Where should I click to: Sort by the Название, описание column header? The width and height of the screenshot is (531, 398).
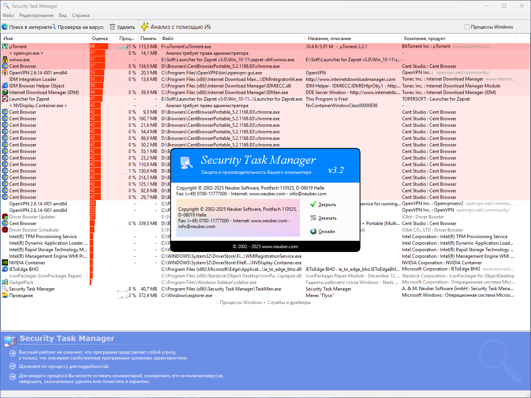353,39
